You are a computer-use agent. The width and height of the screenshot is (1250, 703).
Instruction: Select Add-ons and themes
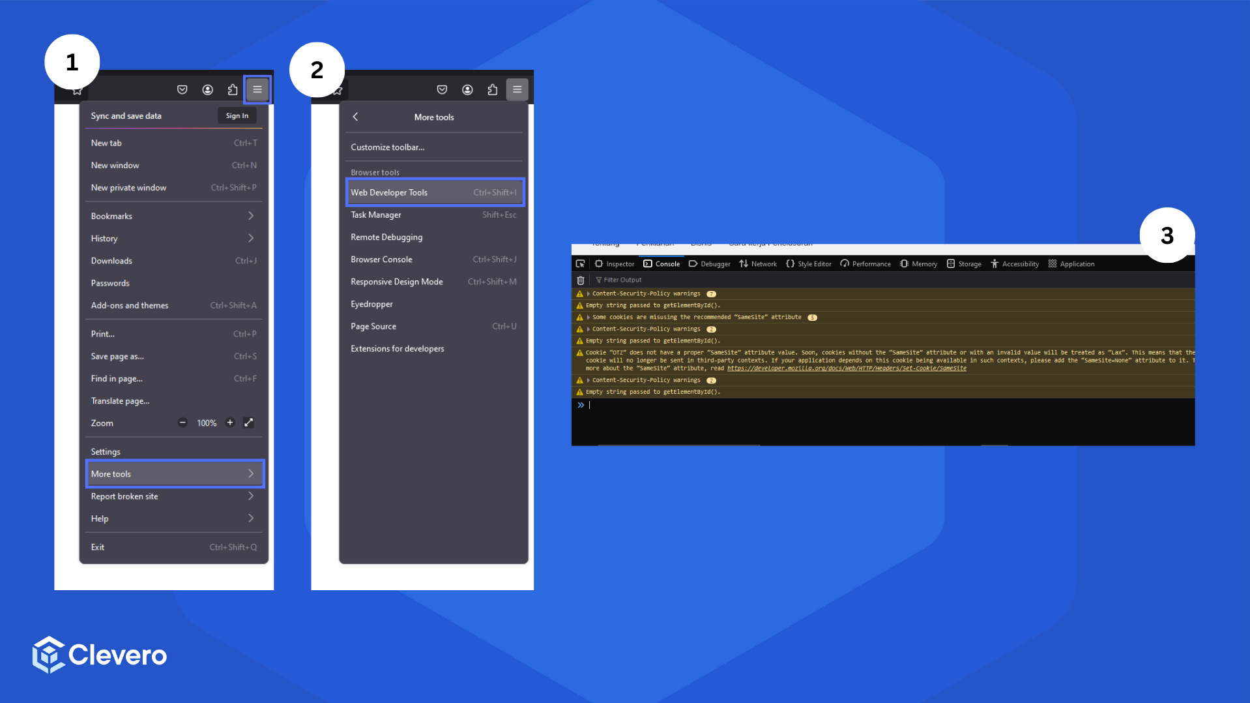point(174,305)
